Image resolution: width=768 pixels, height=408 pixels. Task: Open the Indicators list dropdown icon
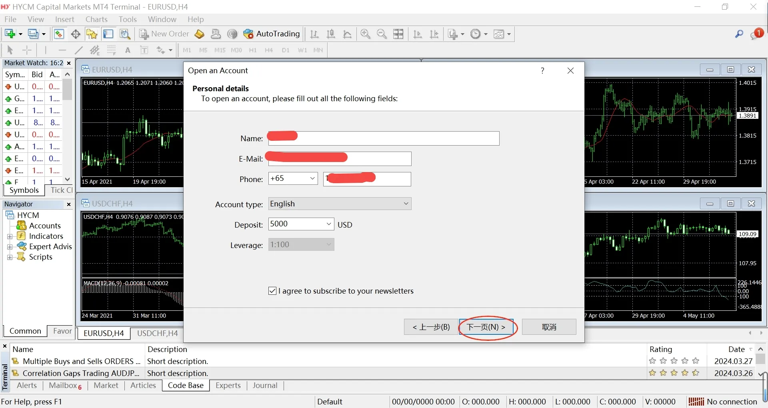[456, 34]
